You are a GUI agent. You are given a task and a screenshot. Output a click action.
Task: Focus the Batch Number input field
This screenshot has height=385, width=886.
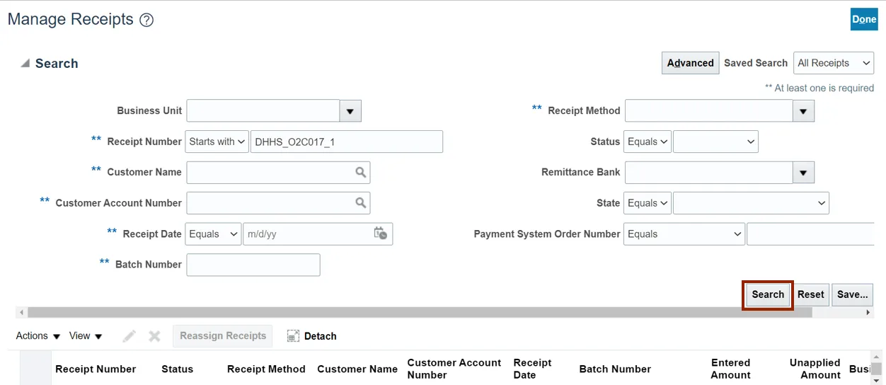pos(253,265)
